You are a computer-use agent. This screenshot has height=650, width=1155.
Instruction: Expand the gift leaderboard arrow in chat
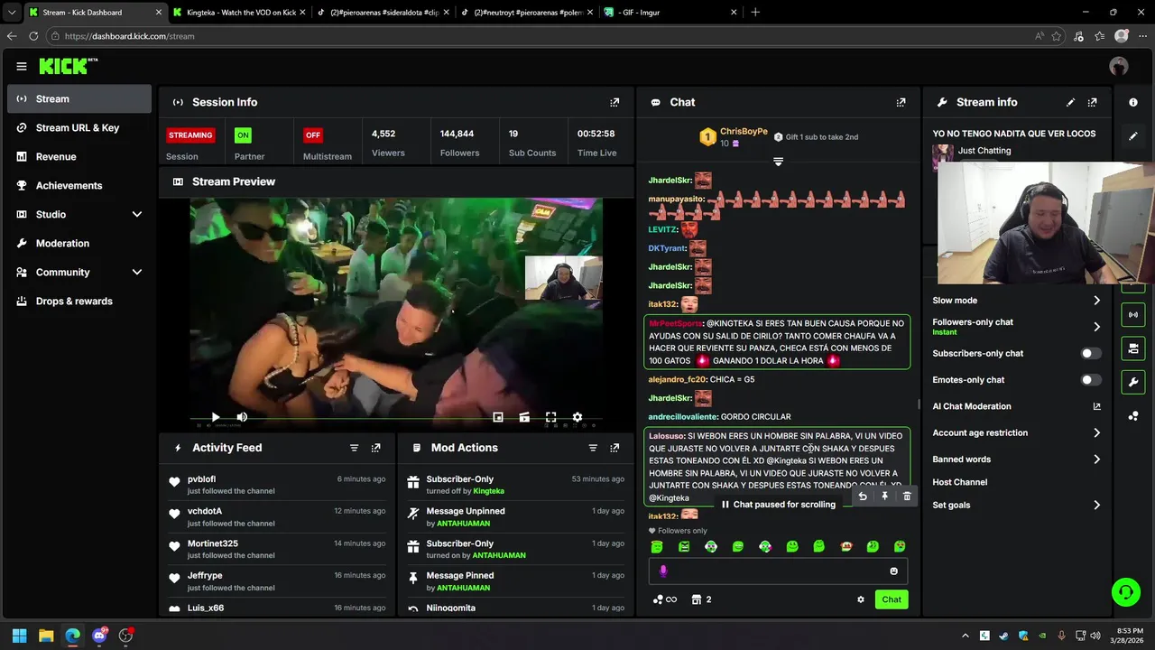778,162
